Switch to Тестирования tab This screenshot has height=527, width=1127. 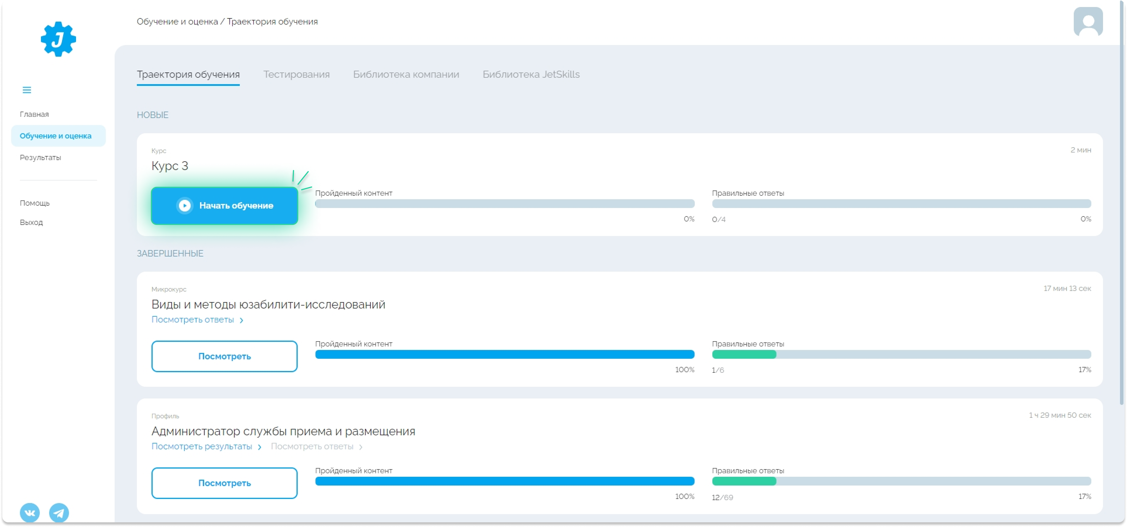296,74
